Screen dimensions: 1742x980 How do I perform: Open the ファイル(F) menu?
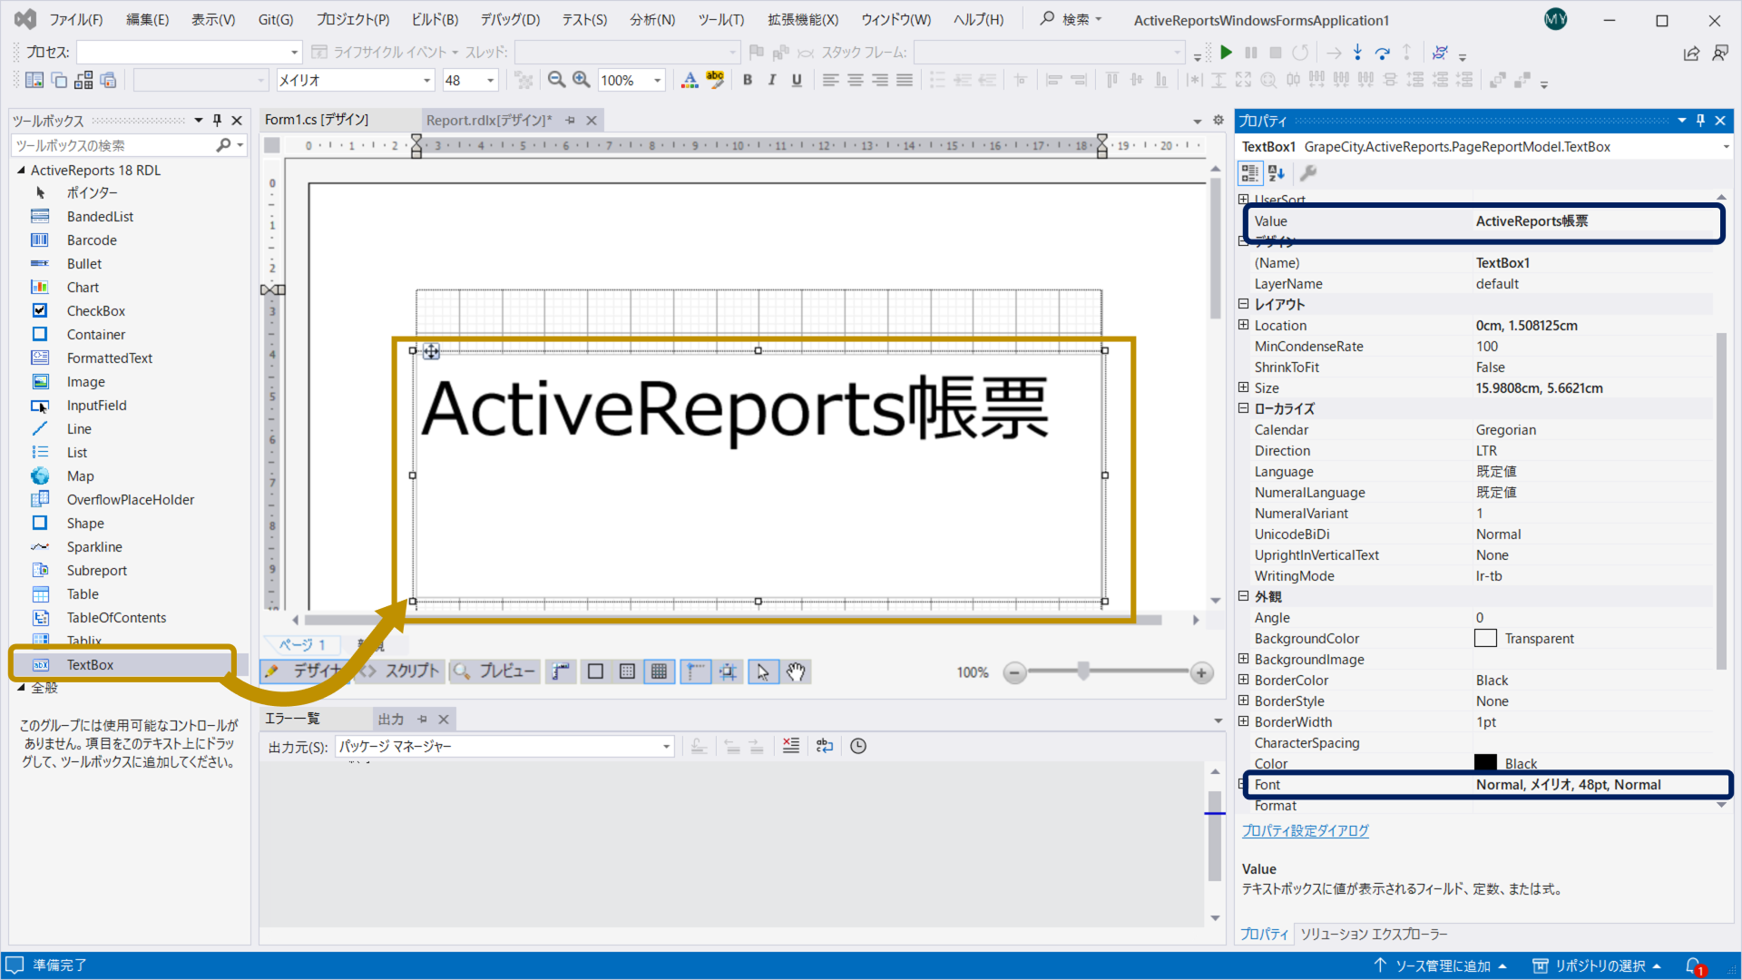(76, 20)
